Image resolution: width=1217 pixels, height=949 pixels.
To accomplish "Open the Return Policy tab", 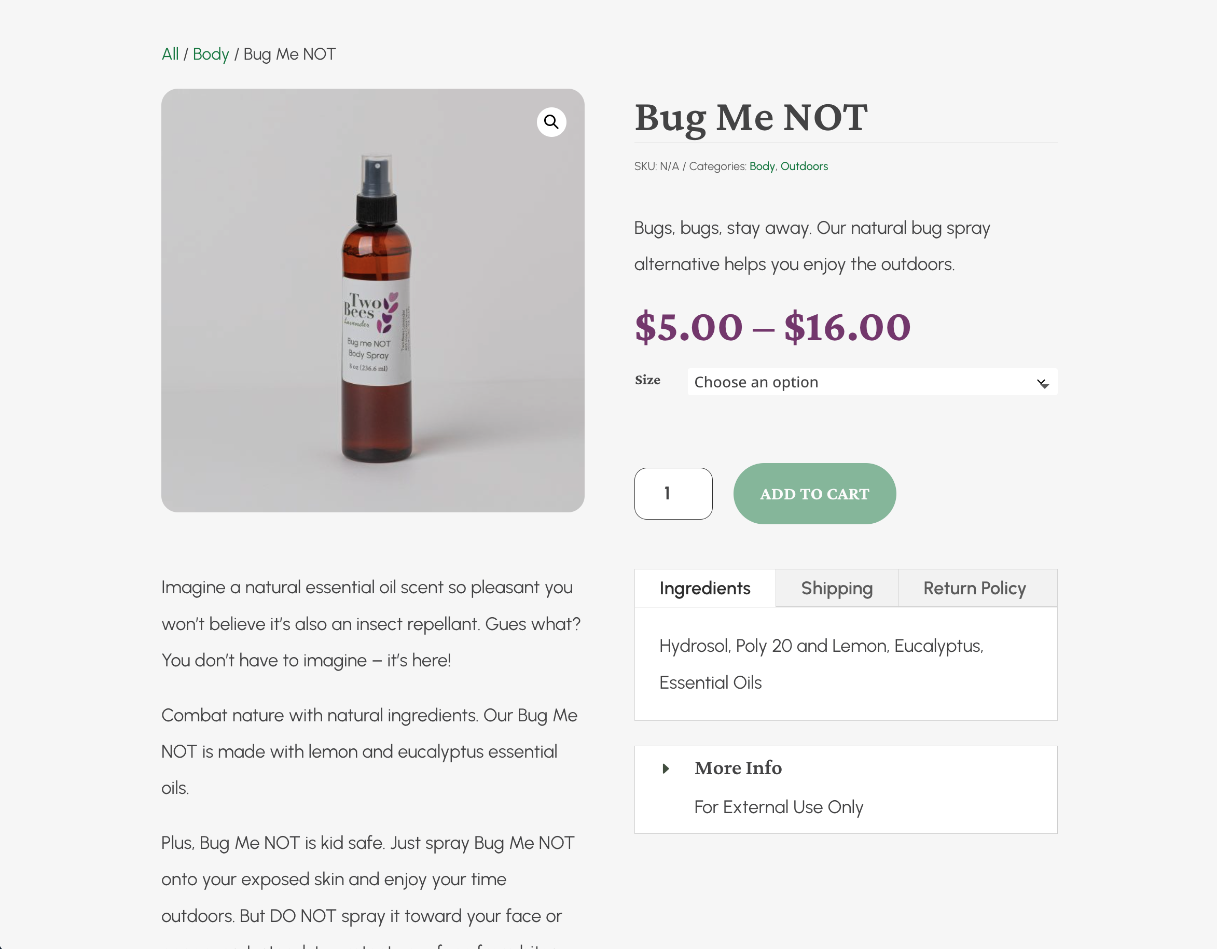I will (x=974, y=588).
